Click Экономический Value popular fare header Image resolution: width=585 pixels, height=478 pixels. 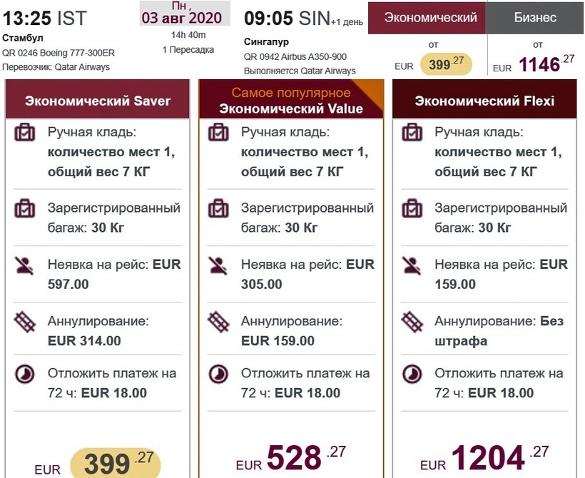291,101
